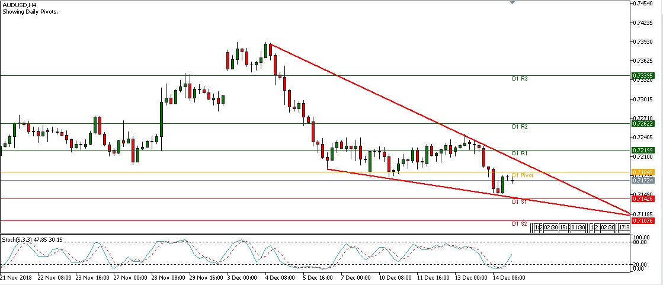Image resolution: width=663 pixels, height=285 pixels.
Task: Click the D1 S1 support label
Action: (520, 202)
